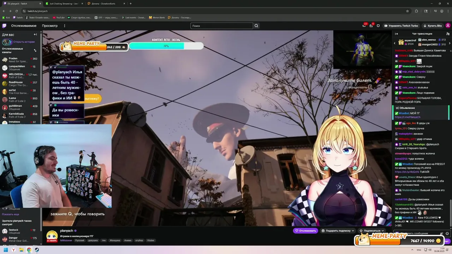The image size is (452, 254).
Task: Open Chrome three-dot menu
Action: coord(448,11)
